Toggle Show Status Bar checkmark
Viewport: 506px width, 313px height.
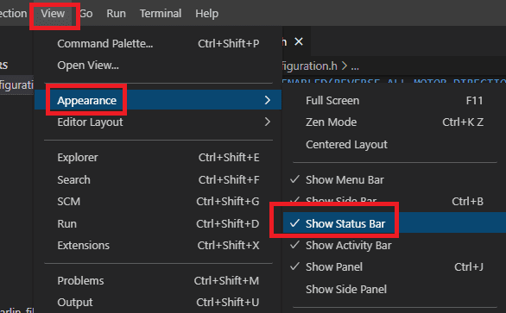coord(294,223)
